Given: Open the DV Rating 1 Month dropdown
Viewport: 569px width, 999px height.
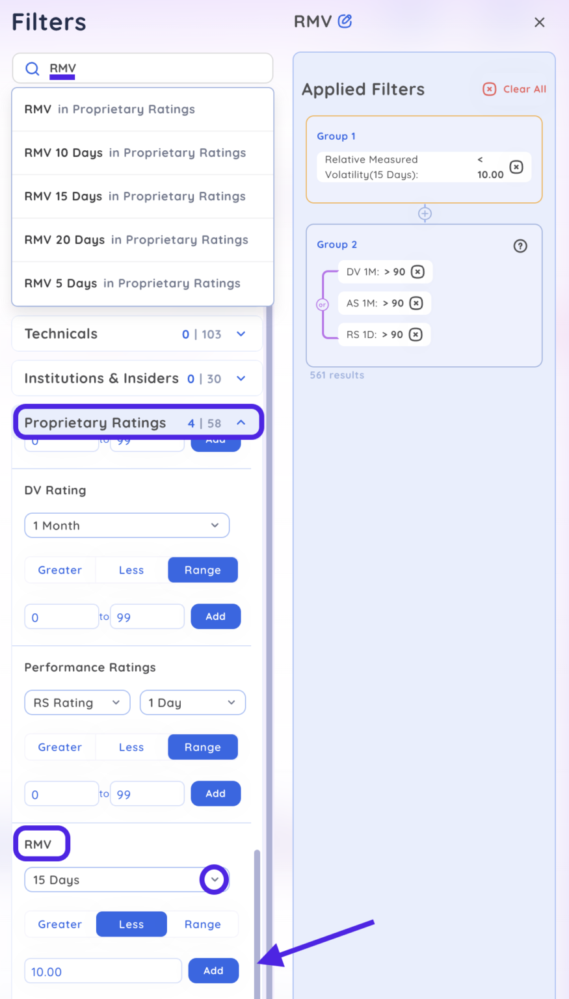Looking at the screenshot, I should tap(127, 526).
